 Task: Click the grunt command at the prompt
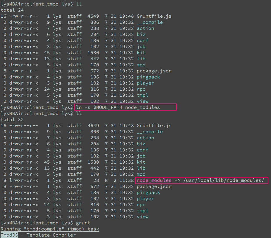tap(83, 223)
